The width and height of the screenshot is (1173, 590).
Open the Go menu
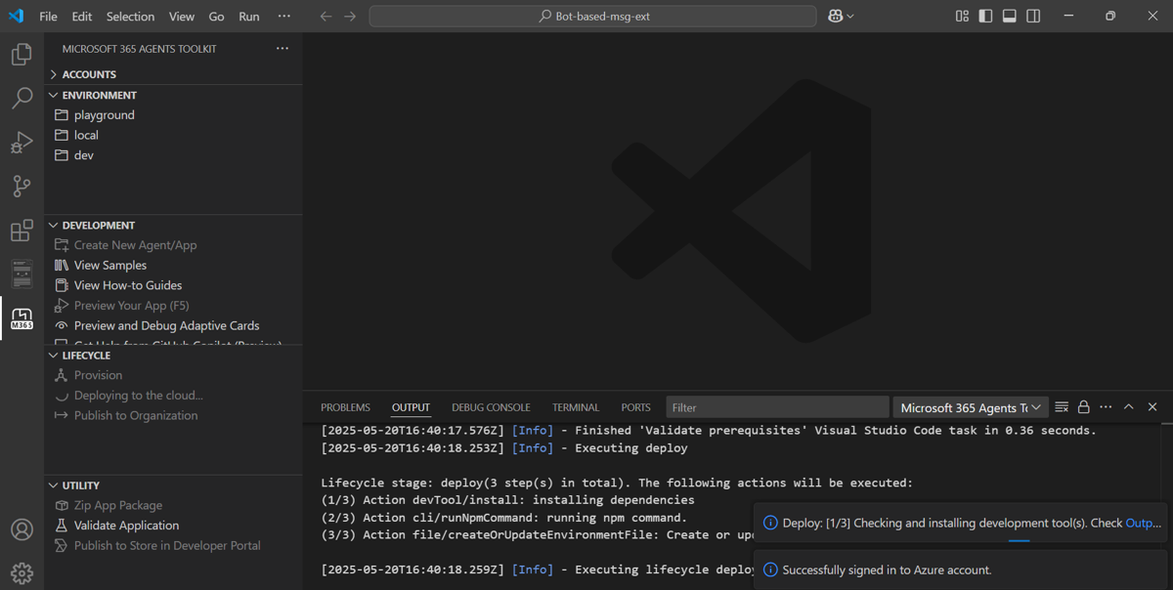pos(216,17)
